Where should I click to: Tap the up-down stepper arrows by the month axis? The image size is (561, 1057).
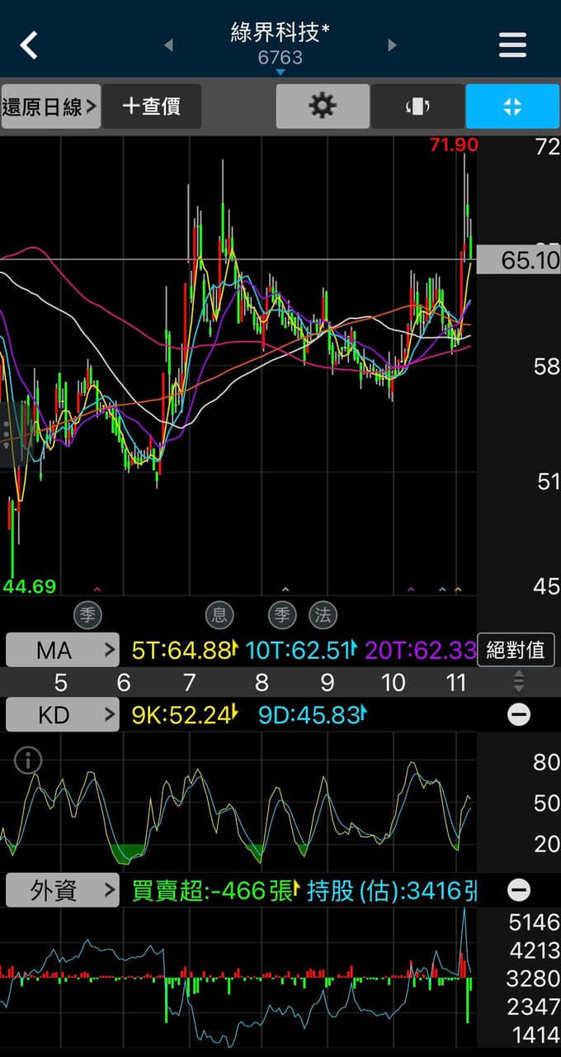click(x=519, y=682)
